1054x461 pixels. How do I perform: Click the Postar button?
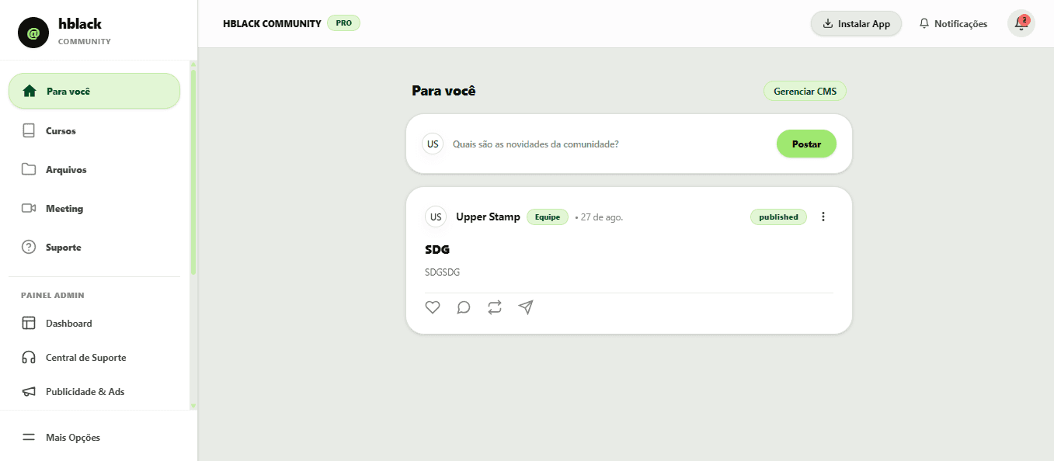(806, 144)
